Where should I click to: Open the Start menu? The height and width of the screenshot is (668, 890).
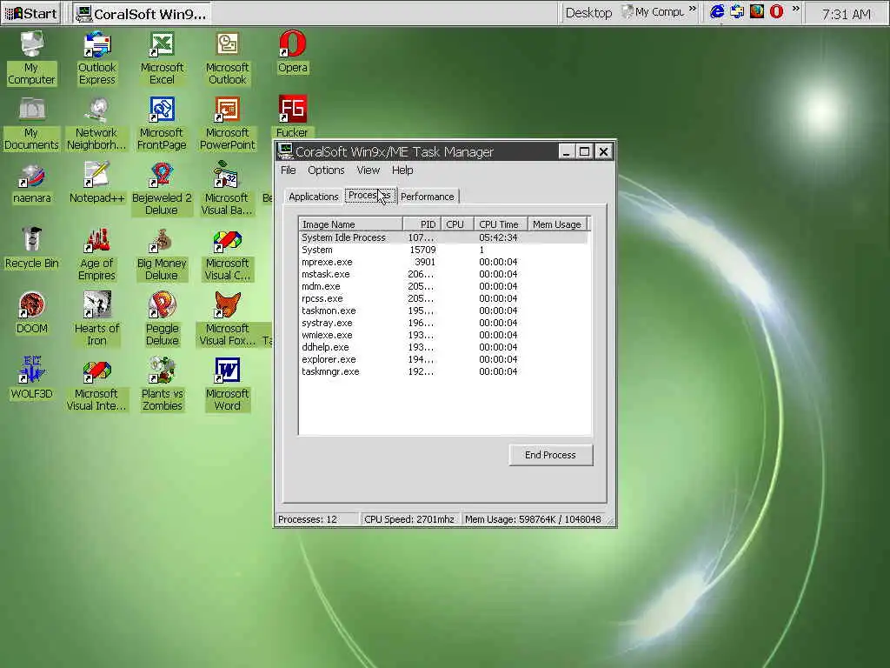[31, 13]
